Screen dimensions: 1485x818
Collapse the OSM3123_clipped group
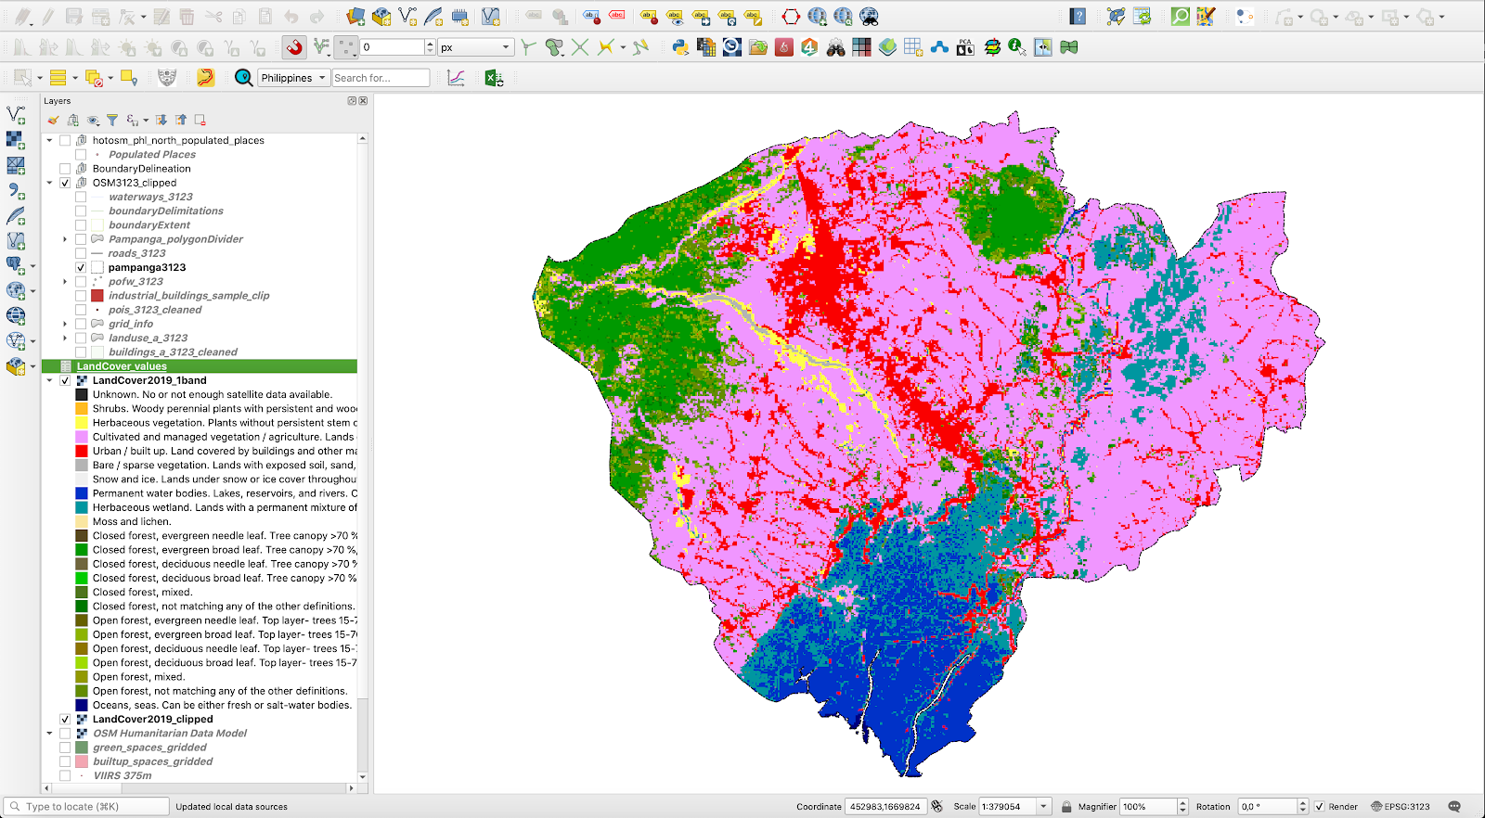pyautogui.click(x=50, y=183)
